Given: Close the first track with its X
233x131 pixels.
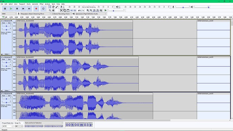Looking at the screenshot, I should pyautogui.click(x=2, y=21).
